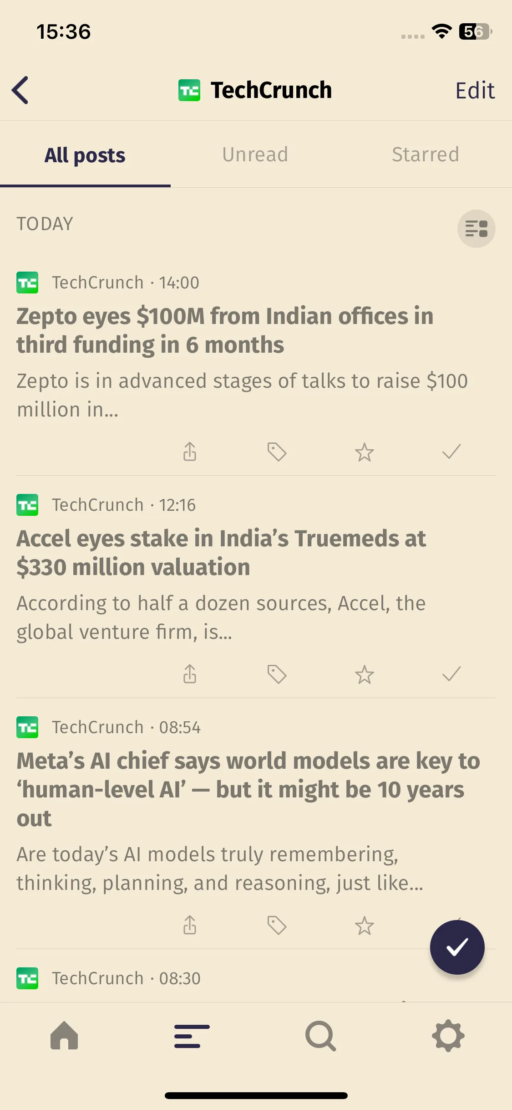Image resolution: width=512 pixels, height=1110 pixels.
Task: Change the article list layout view
Action: (x=476, y=229)
